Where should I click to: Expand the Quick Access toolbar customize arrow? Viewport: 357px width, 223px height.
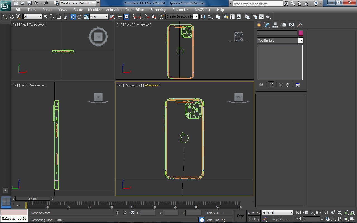point(98,3)
